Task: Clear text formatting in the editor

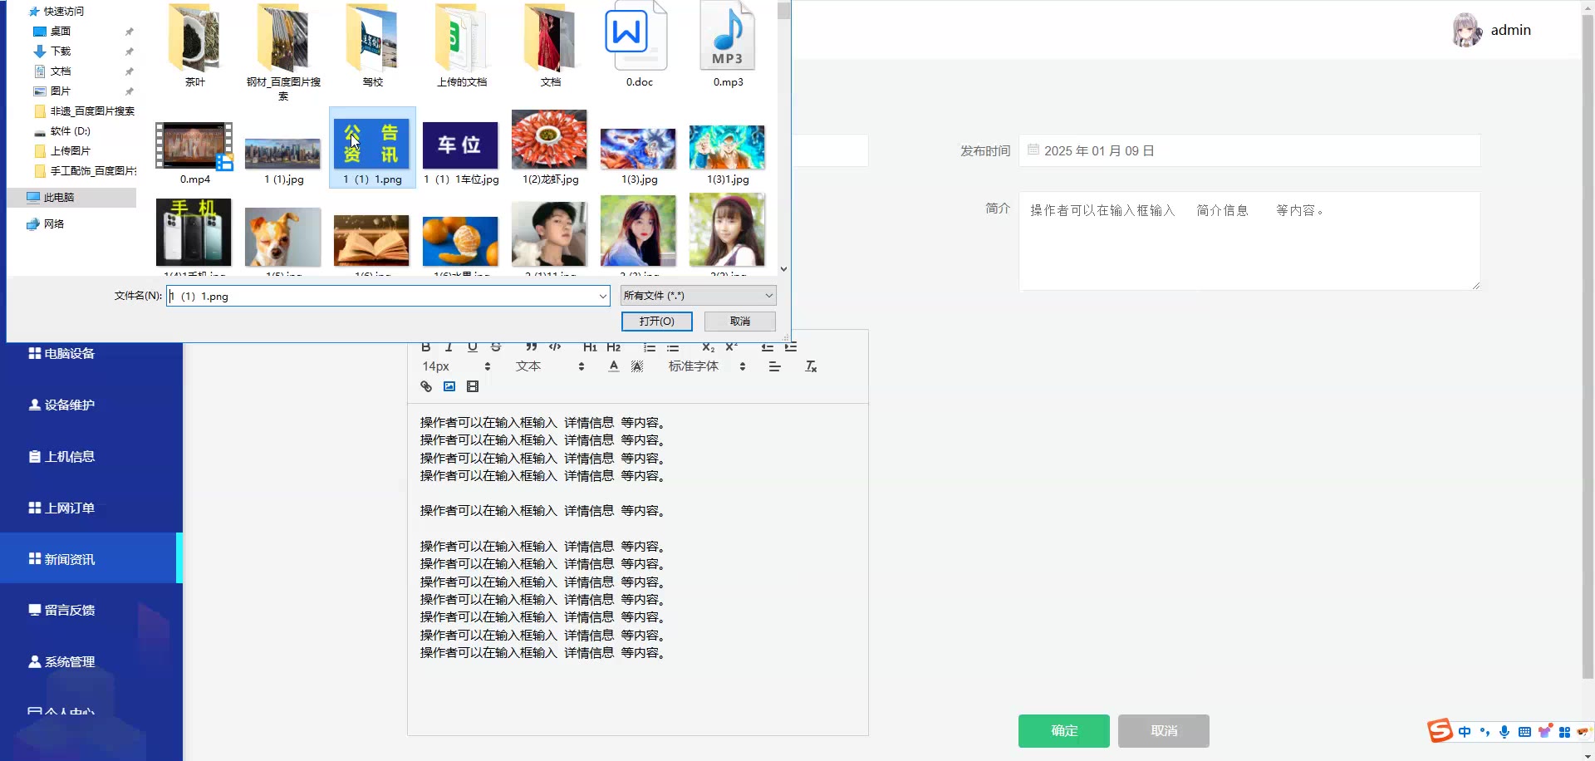Action: pyautogui.click(x=811, y=366)
